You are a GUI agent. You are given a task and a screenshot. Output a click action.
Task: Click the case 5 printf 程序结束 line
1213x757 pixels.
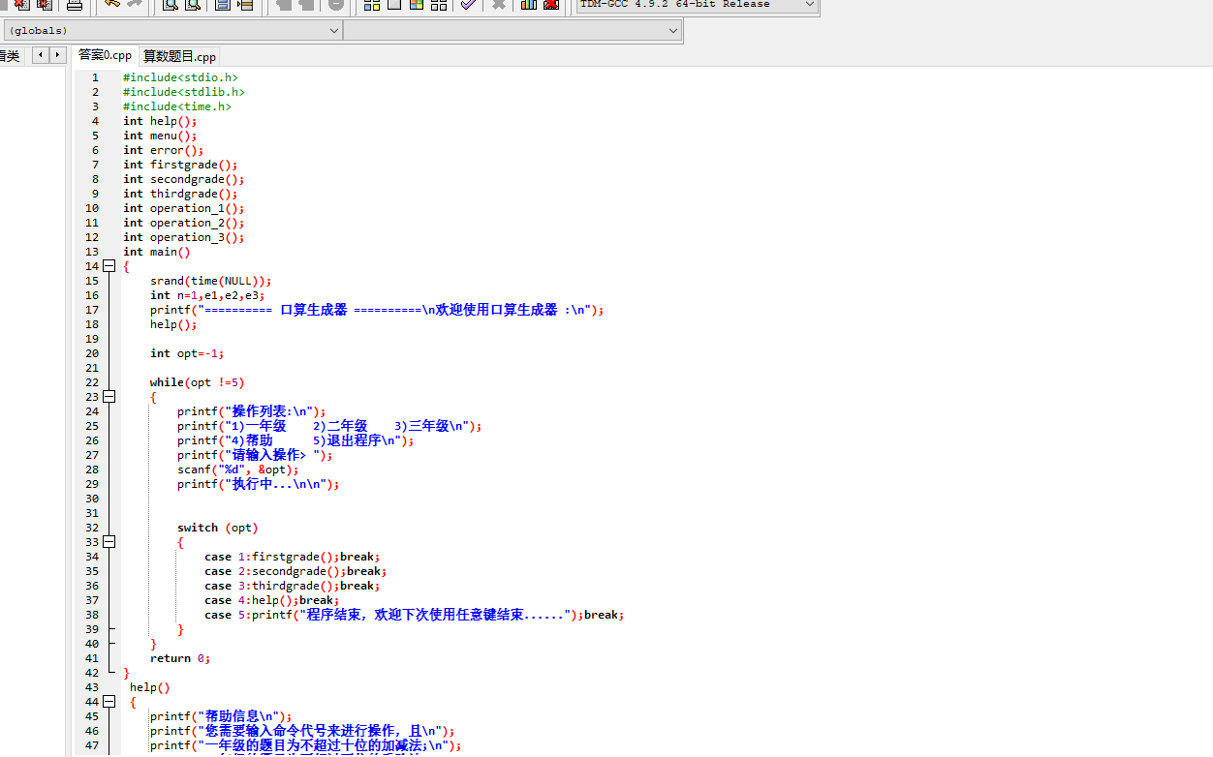415,615
